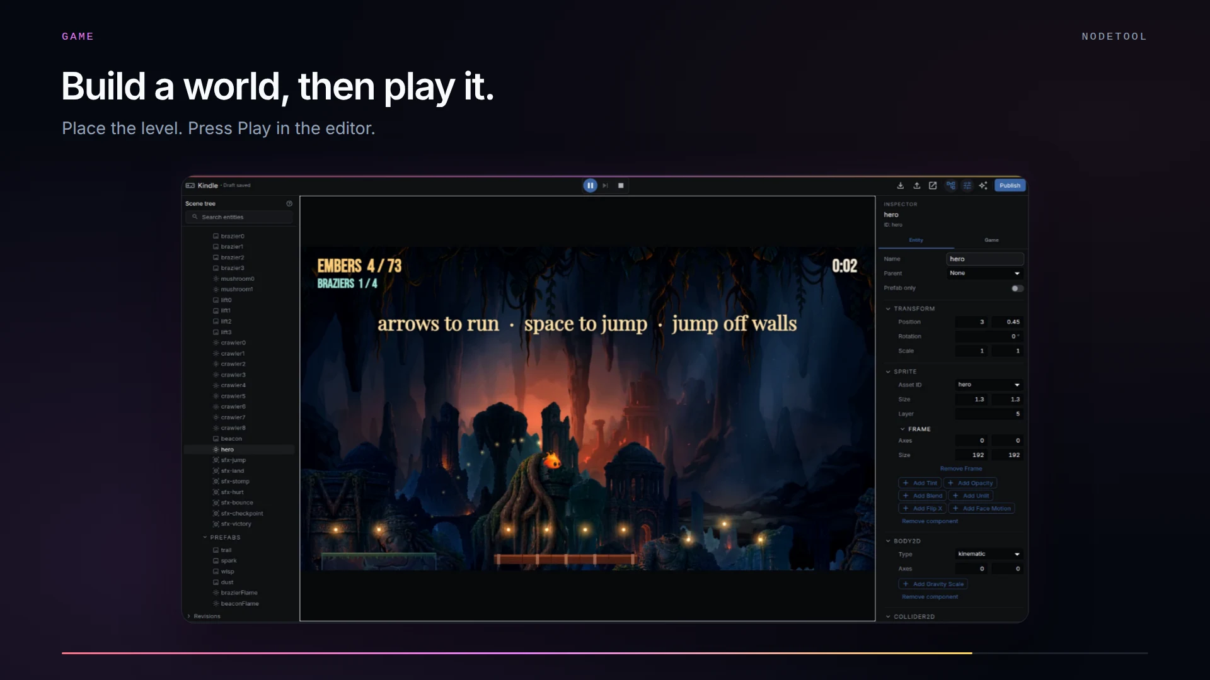This screenshot has height=680, width=1210.
Task: Click the Add Gravity Scale button
Action: (933, 584)
